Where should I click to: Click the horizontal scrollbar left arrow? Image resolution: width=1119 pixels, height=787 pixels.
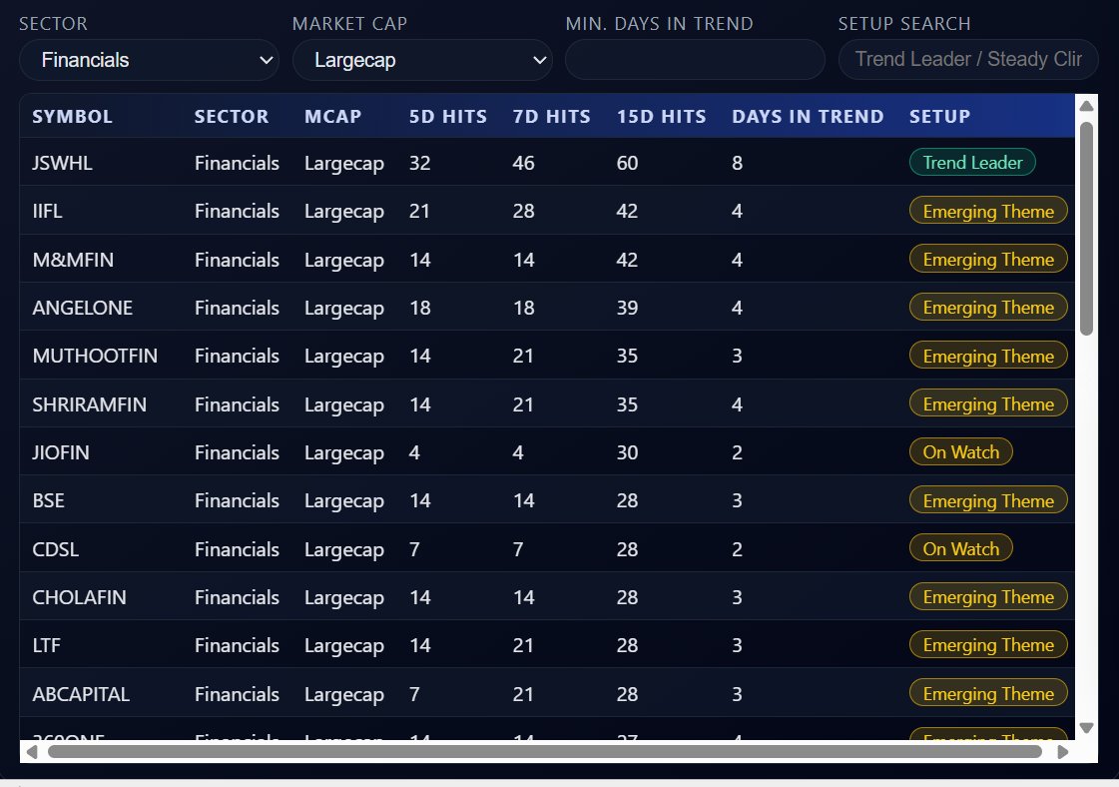(31, 752)
